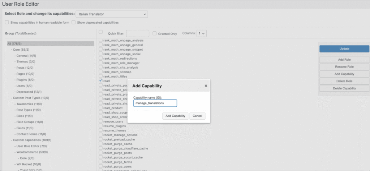Click the blue Update button
The image size is (370, 171).
[344, 49]
